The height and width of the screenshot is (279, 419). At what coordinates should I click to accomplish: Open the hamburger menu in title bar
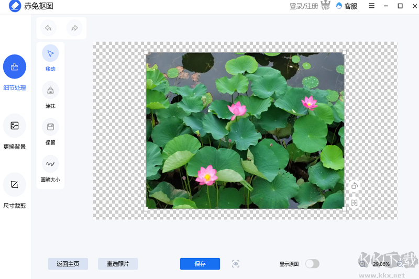[371, 6]
